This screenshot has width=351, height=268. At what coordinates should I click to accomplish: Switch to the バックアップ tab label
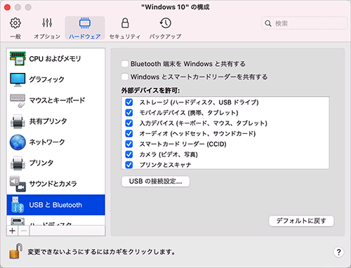click(x=166, y=36)
